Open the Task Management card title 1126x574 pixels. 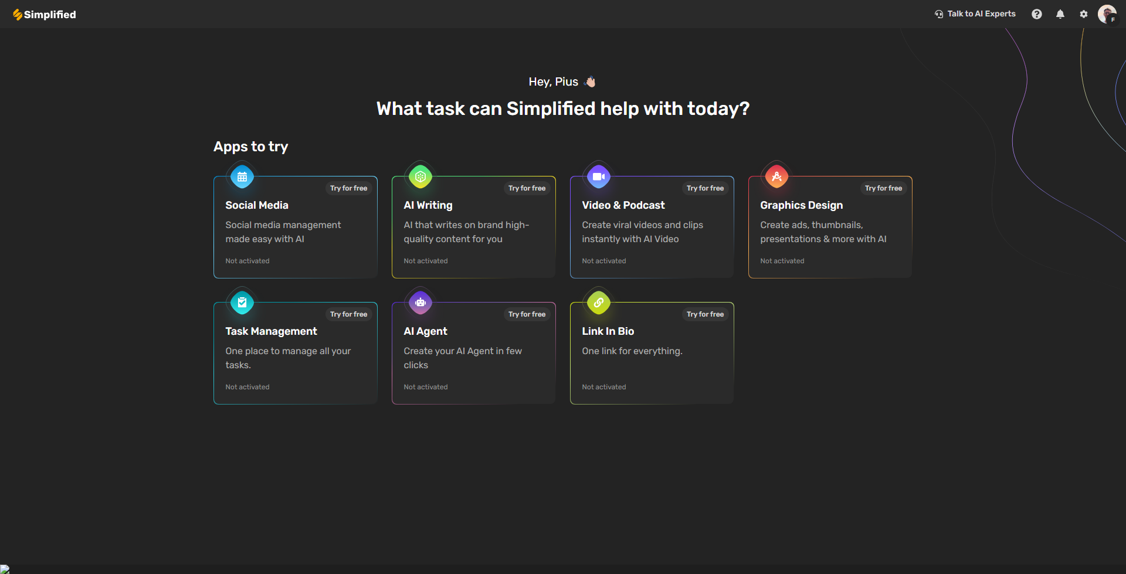[272, 331]
